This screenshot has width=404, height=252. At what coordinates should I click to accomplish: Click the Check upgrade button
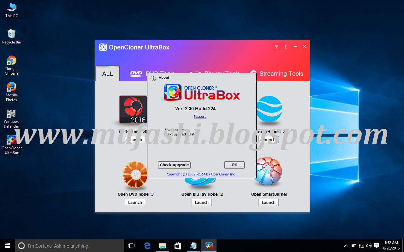point(174,165)
